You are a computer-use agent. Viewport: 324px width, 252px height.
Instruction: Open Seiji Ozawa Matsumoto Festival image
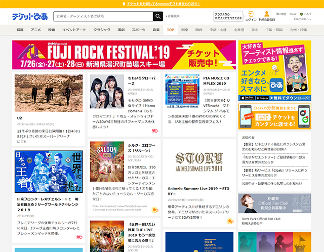pyautogui.click(x=199, y=242)
